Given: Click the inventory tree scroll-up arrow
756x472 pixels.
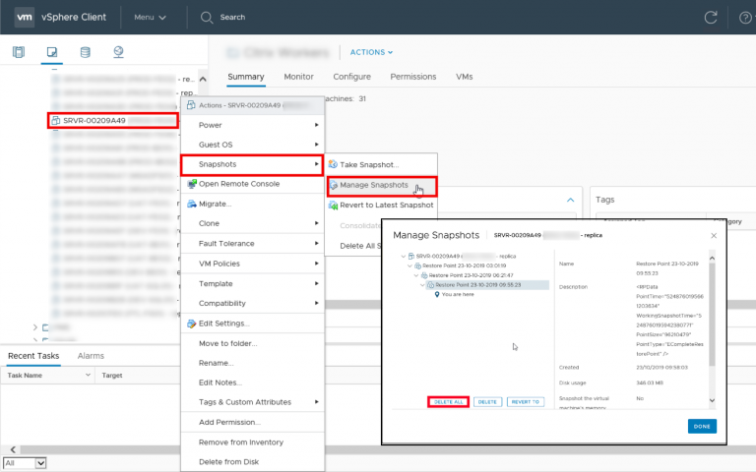Looking at the screenshot, I should [203, 79].
